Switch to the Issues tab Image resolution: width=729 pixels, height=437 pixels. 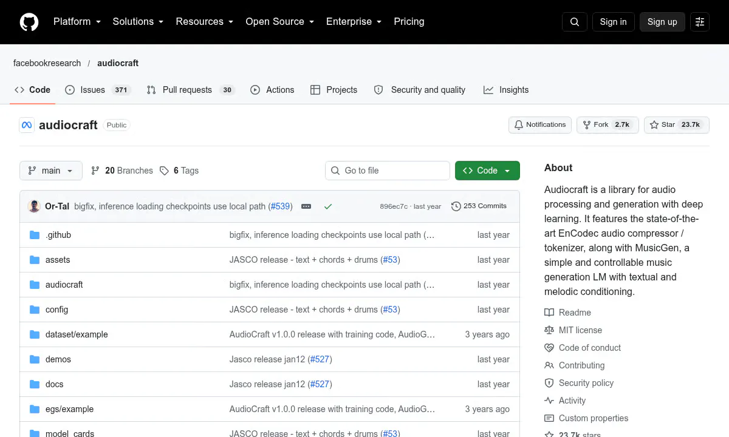click(x=97, y=90)
